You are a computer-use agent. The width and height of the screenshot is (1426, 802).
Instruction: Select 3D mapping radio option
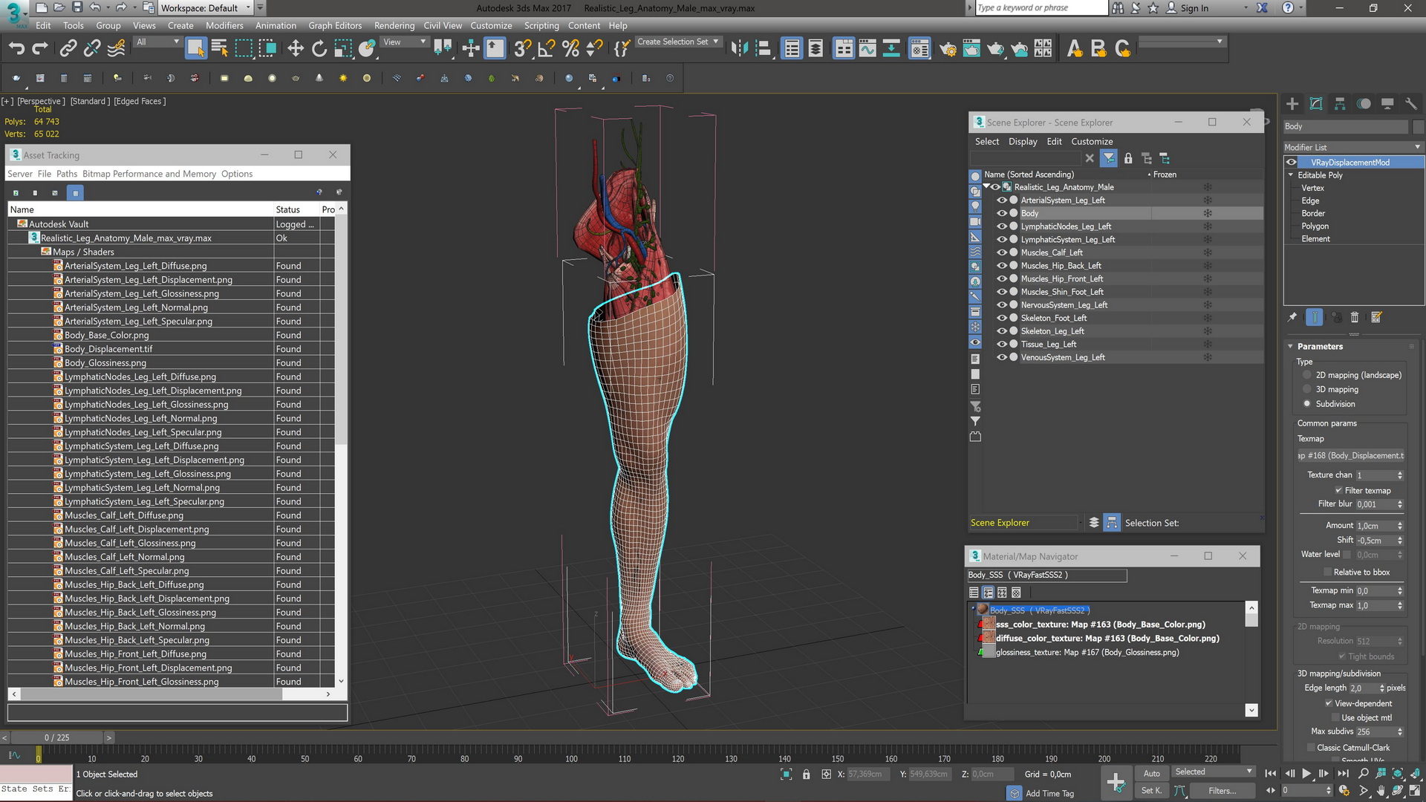coord(1307,390)
